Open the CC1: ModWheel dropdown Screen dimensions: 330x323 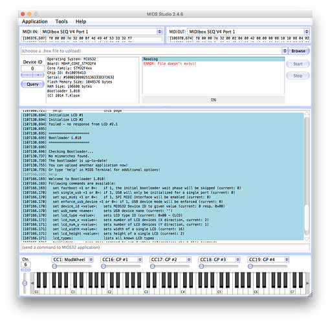click(x=72, y=260)
